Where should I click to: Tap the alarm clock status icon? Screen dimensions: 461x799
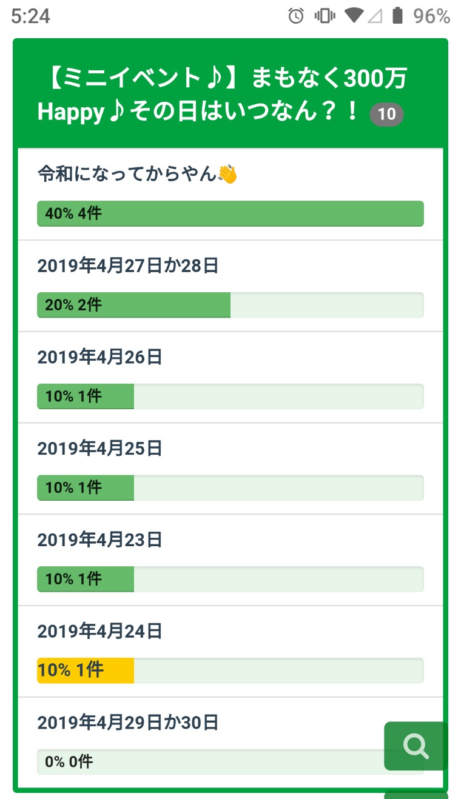click(296, 16)
